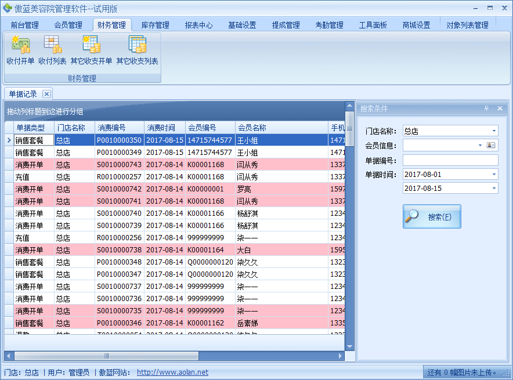This screenshot has width=513, height=380.
Task: Click the 搜索(F) search button
Action: click(432, 216)
